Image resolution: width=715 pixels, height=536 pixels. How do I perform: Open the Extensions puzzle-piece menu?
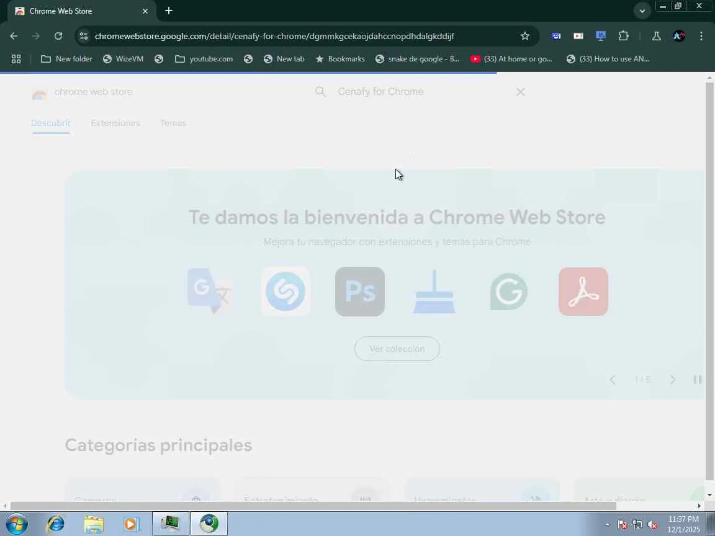[623, 36]
